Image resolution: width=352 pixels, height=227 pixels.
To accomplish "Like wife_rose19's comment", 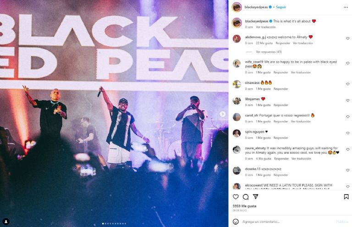I will click(x=348, y=64).
